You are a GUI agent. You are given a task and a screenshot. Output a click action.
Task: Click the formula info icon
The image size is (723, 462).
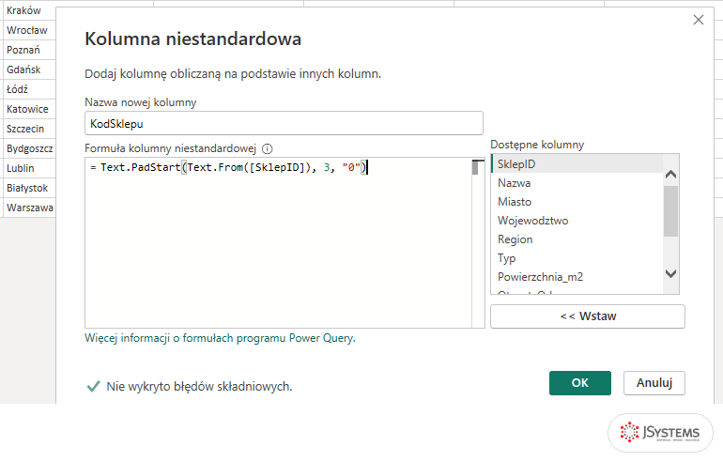267,149
